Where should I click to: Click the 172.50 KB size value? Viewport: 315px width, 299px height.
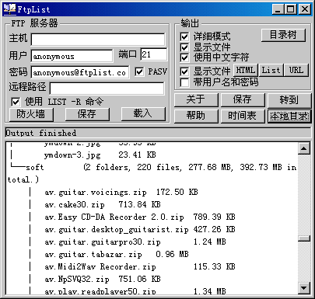click(x=177, y=192)
